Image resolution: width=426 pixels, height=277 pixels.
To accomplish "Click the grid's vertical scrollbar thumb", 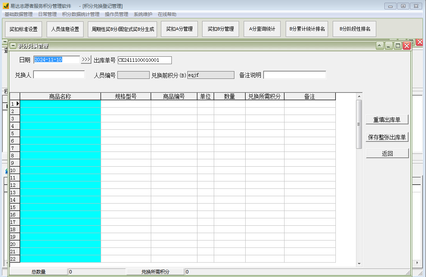I will tap(359, 124).
